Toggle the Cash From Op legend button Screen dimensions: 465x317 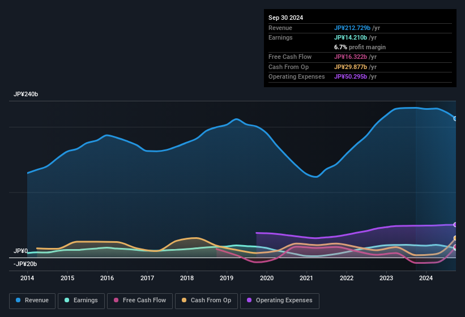tap(206, 301)
